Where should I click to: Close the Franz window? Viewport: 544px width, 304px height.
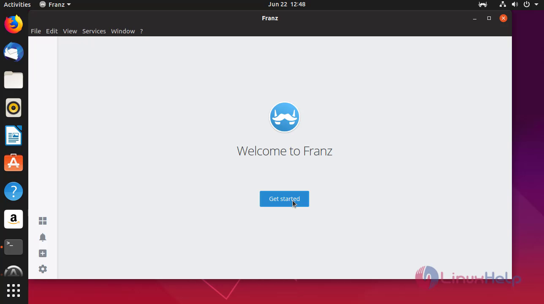pos(503,18)
